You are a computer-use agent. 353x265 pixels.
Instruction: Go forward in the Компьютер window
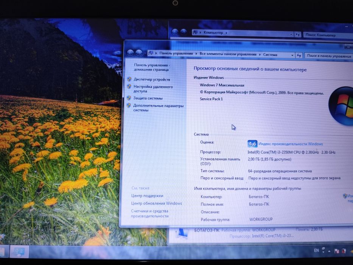coord(183,32)
